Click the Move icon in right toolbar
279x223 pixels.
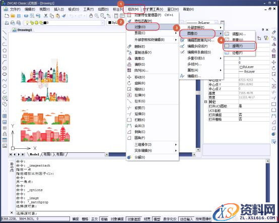[274, 62]
